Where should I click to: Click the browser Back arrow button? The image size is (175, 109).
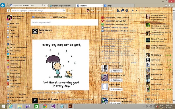pos(3,5)
